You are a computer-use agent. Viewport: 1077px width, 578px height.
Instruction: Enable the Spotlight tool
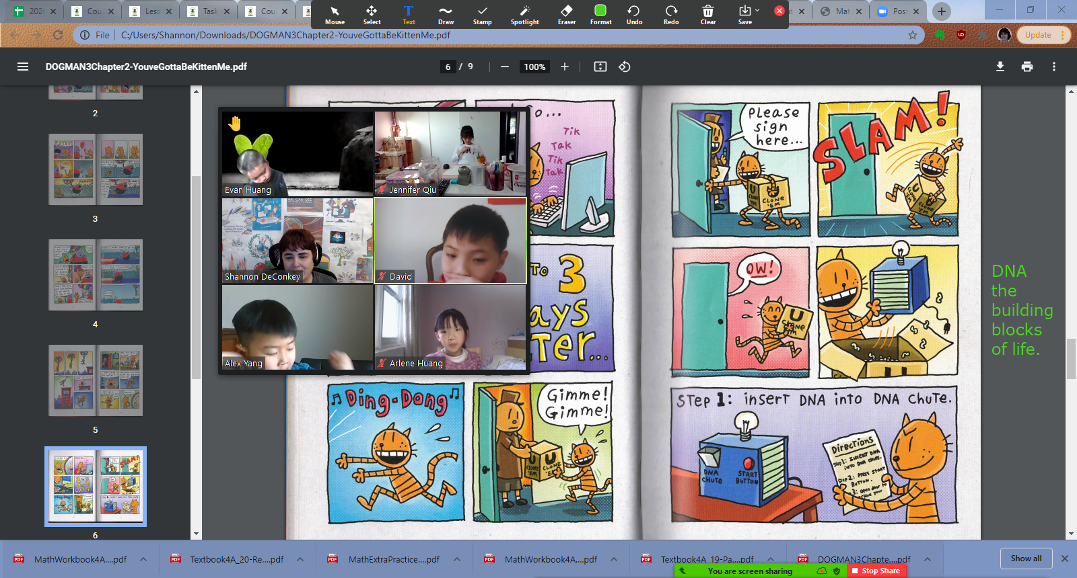525,15
